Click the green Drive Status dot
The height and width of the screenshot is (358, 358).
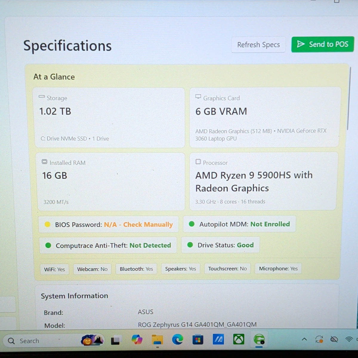[190, 245]
